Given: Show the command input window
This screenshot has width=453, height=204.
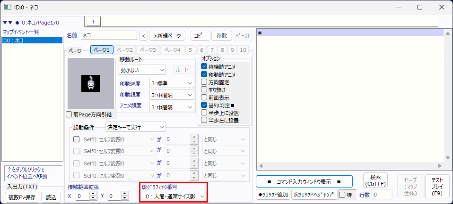Looking at the screenshot, I should [305, 181].
